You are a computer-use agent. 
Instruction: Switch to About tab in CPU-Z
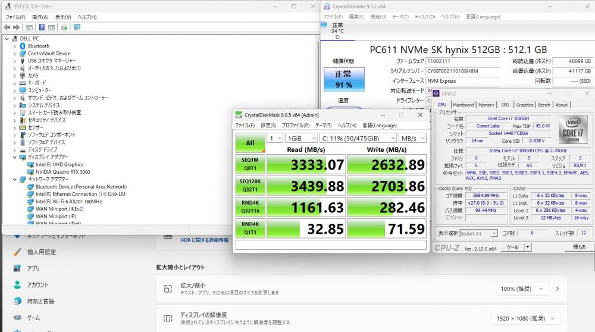[562, 105]
